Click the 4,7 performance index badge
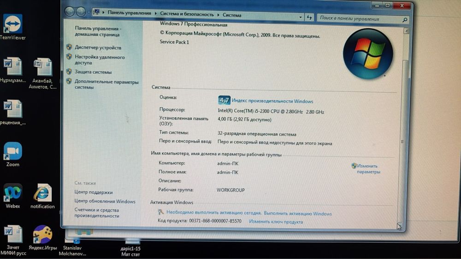 click(224, 100)
